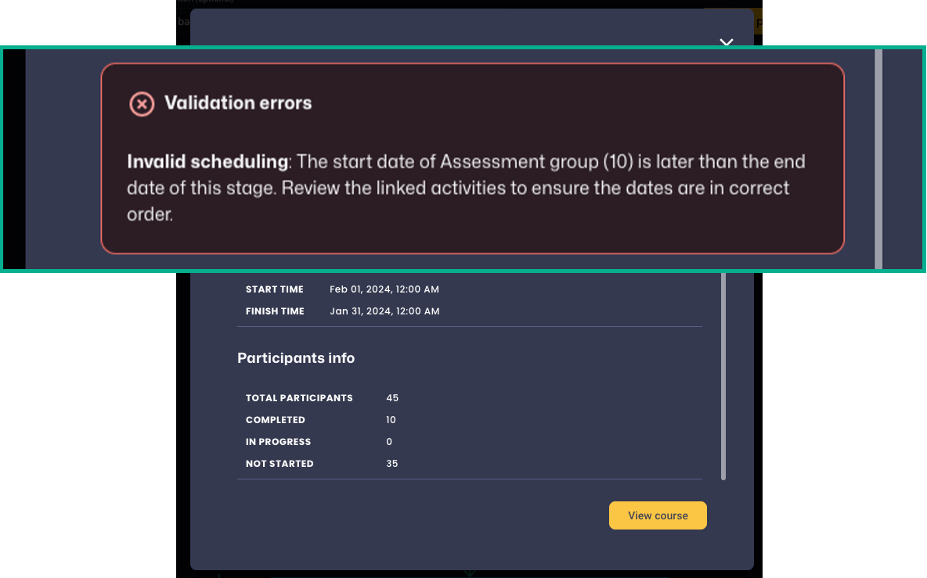Click the red validation error icon
Image resolution: width=927 pixels, height=578 pixels.
142,103
